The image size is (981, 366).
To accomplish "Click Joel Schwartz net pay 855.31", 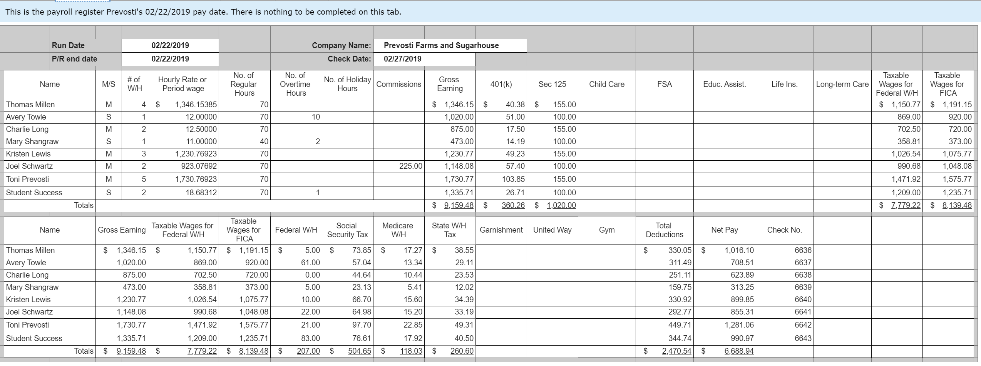I will pyautogui.click(x=725, y=312).
